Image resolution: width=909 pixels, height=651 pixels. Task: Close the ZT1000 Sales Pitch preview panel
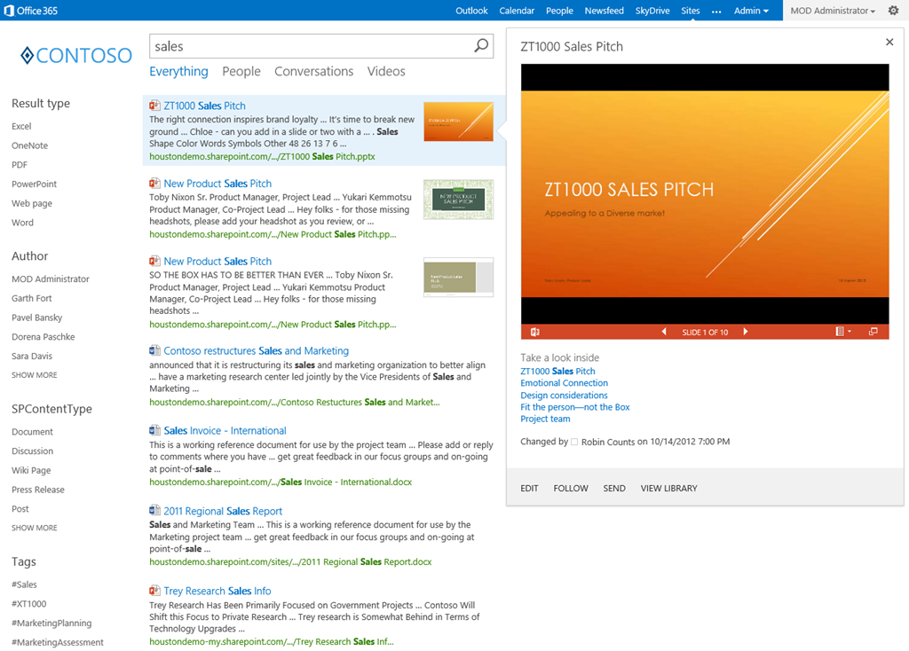coord(889,42)
